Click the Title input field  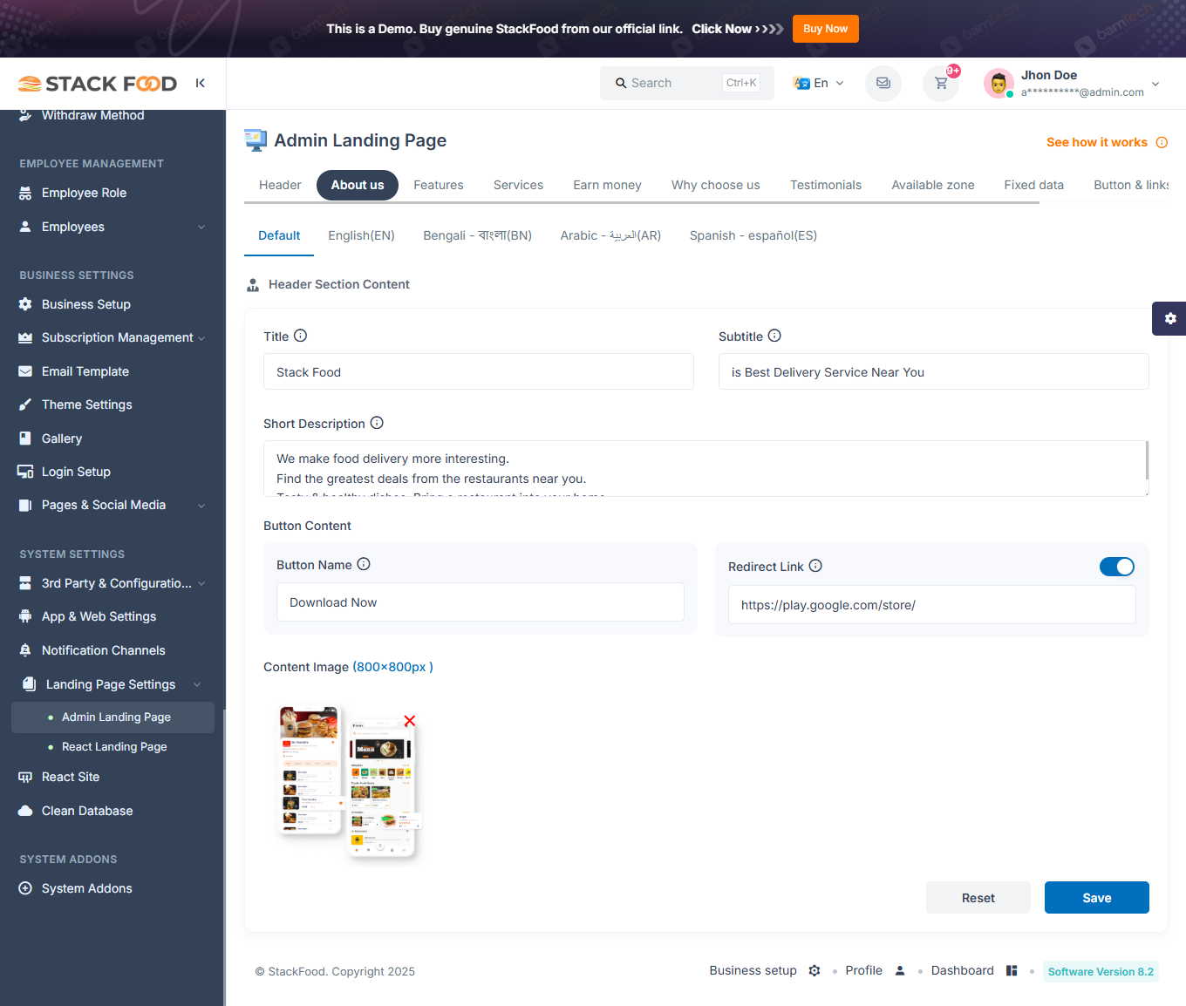[479, 371]
